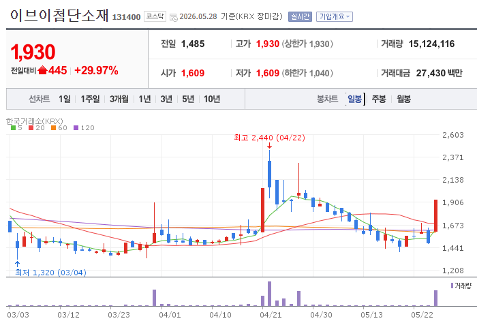Click the tallest volume bar near 04/22
The width and height of the screenshot is (477, 323).
coord(270,294)
